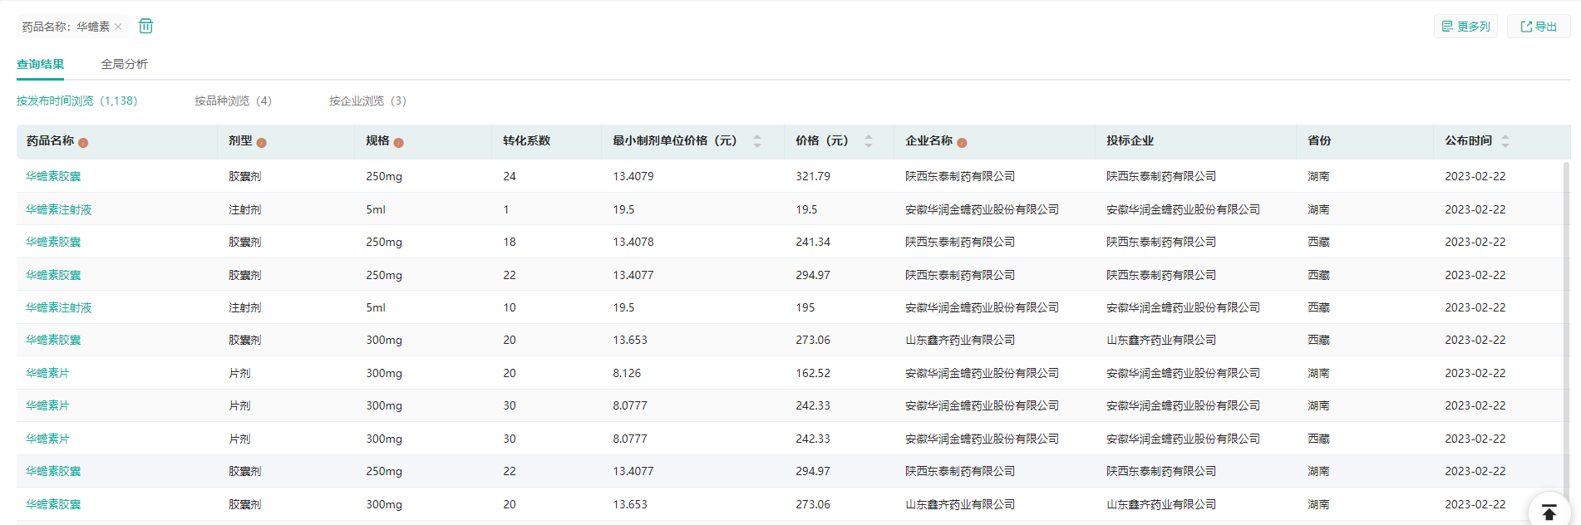The width and height of the screenshot is (1581, 525).
Task: Click the info icon beside 企业名称 header
Action: point(962,143)
